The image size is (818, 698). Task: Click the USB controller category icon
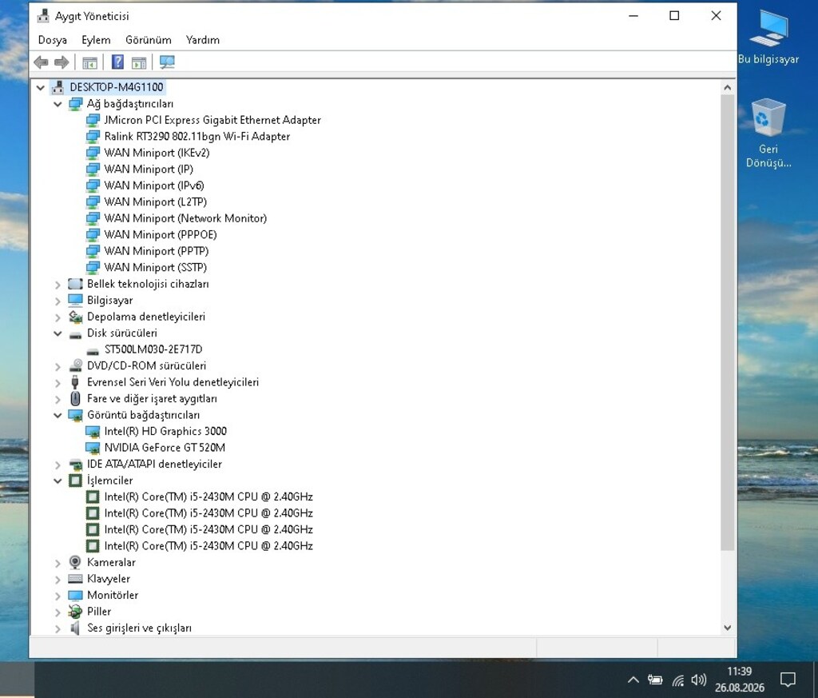pyautogui.click(x=75, y=382)
